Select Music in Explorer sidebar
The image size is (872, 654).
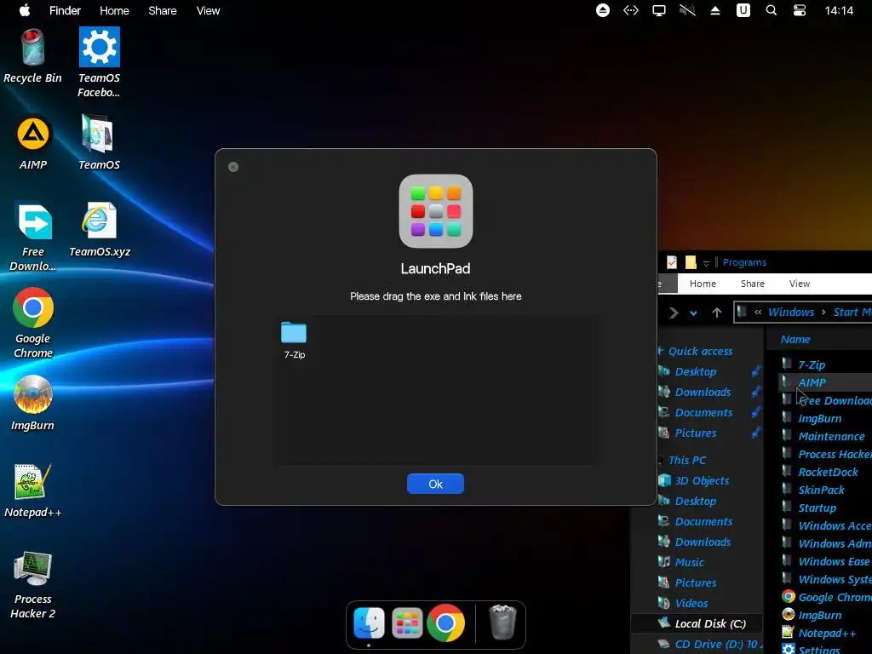pos(690,562)
